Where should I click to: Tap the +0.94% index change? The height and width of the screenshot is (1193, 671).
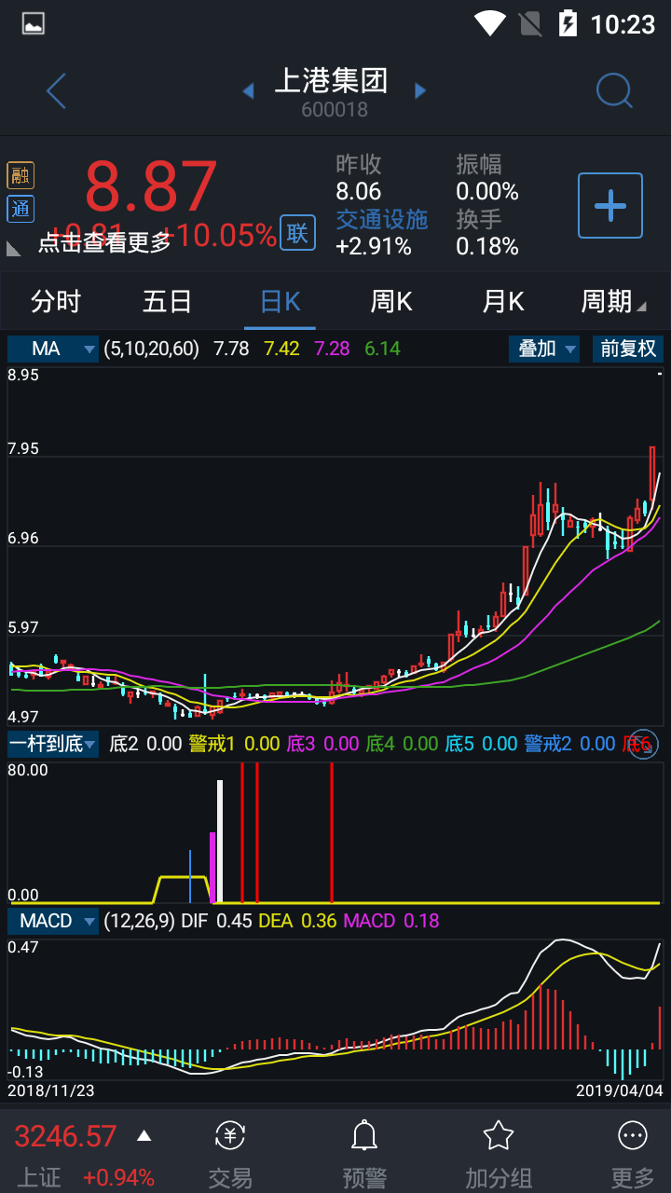(x=119, y=1177)
